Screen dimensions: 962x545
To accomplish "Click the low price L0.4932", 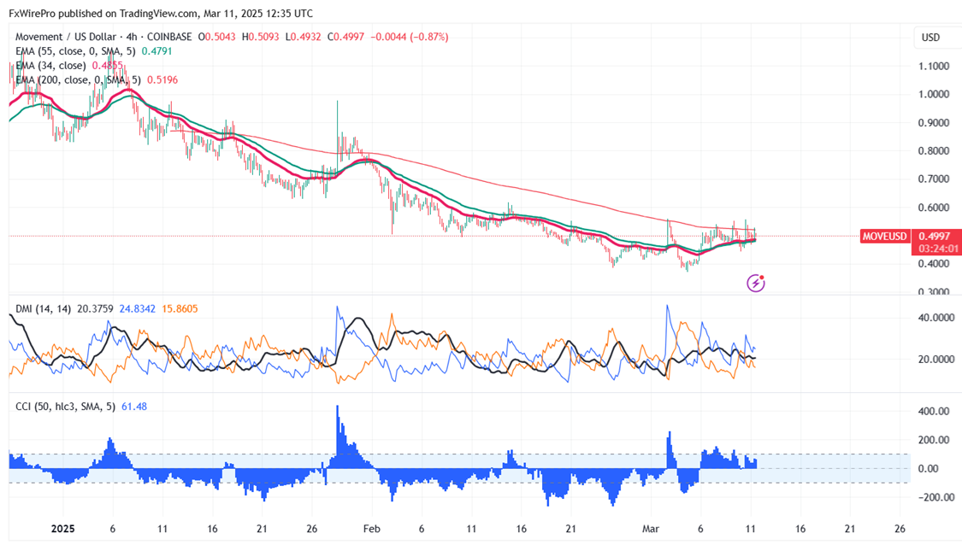I will click(x=303, y=37).
